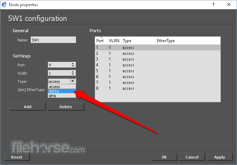The image size is (237, 165).
Task: Click the VLAN column header
Action: coord(114,41)
